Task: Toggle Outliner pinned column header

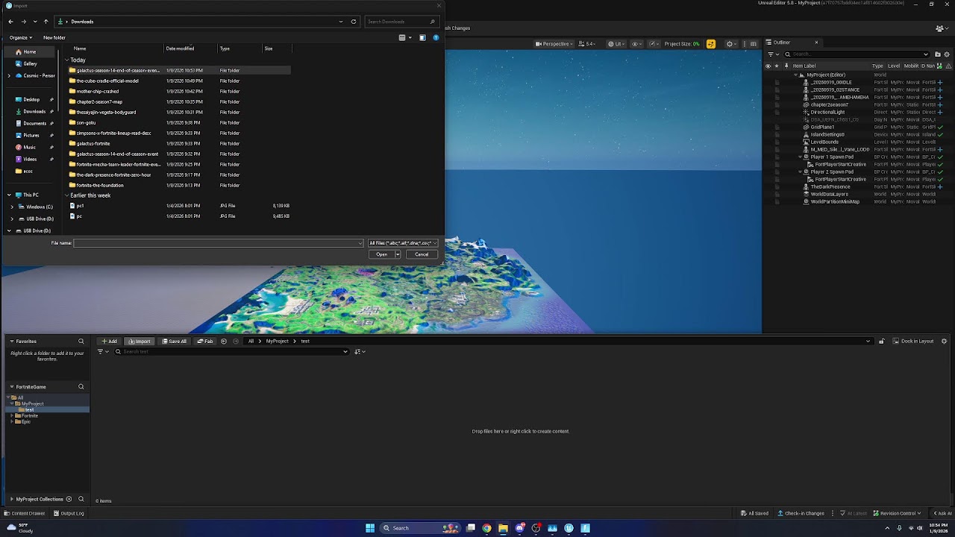Action: tap(786, 66)
